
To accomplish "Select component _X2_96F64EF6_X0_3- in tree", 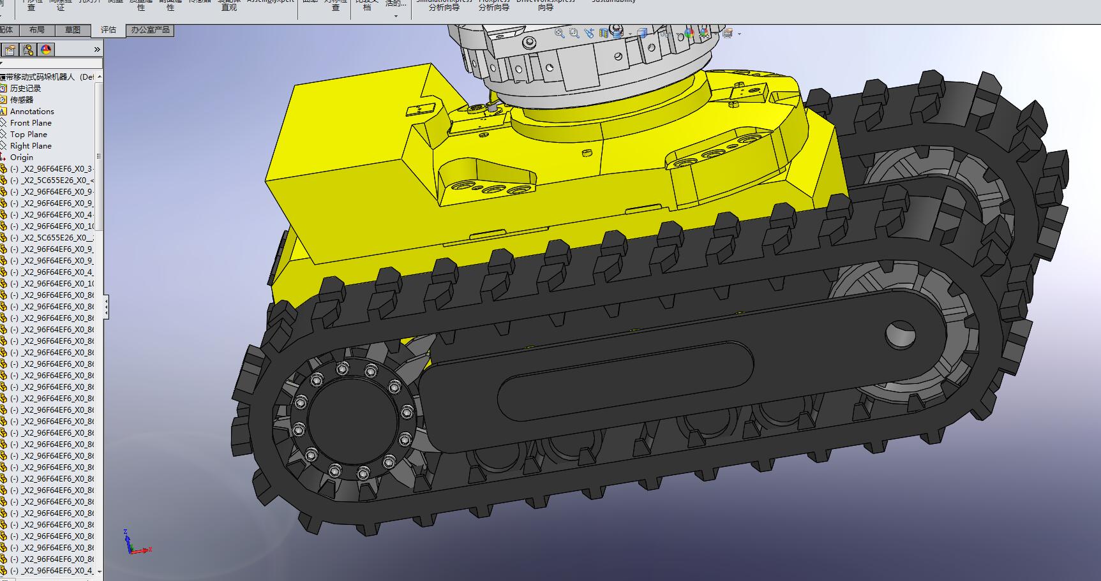I will (51, 168).
